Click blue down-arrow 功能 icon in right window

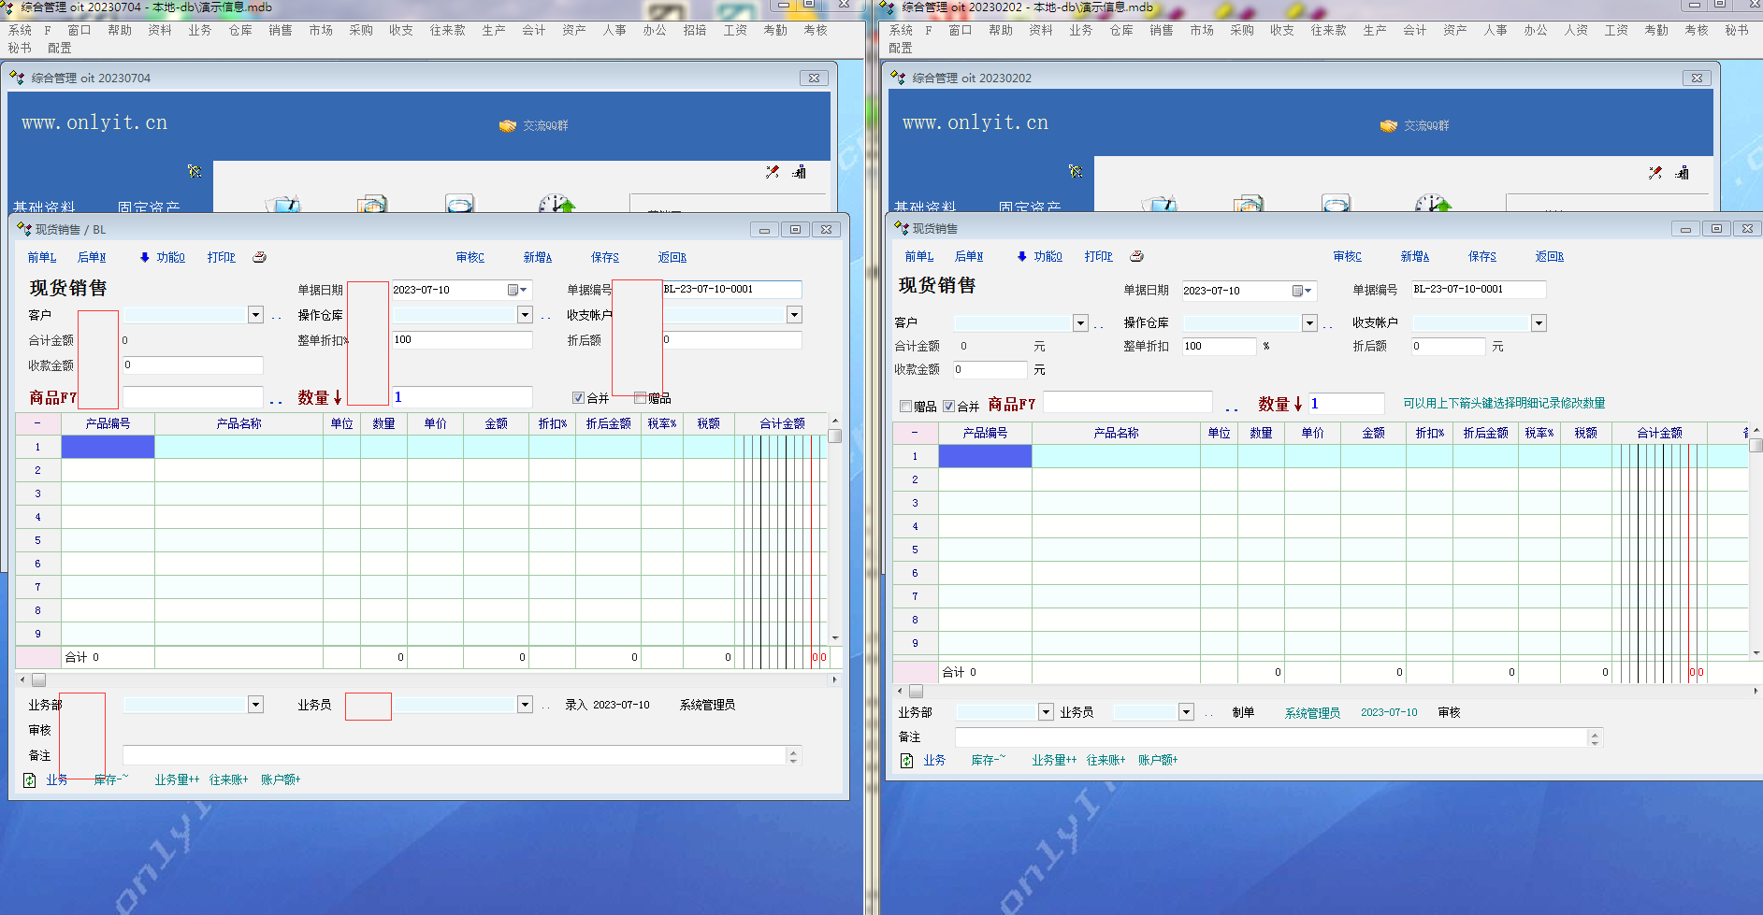click(1021, 256)
